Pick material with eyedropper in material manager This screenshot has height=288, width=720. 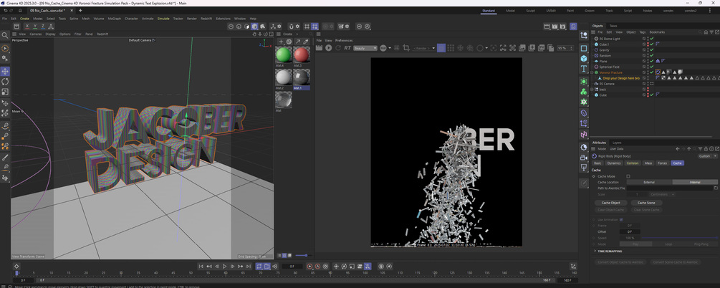tap(306, 42)
